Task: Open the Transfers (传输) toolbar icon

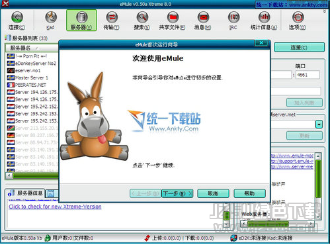Action: pos(112,17)
